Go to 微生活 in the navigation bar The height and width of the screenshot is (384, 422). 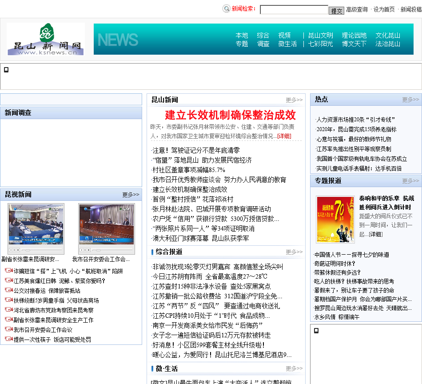click(287, 44)
